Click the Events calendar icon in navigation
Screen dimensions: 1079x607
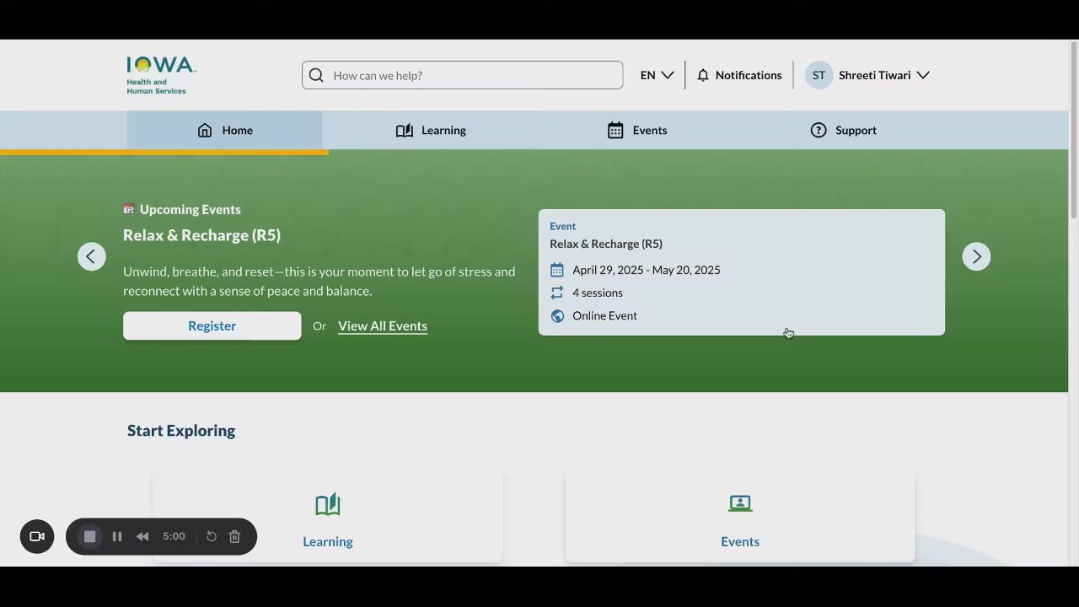click(615, 130)
